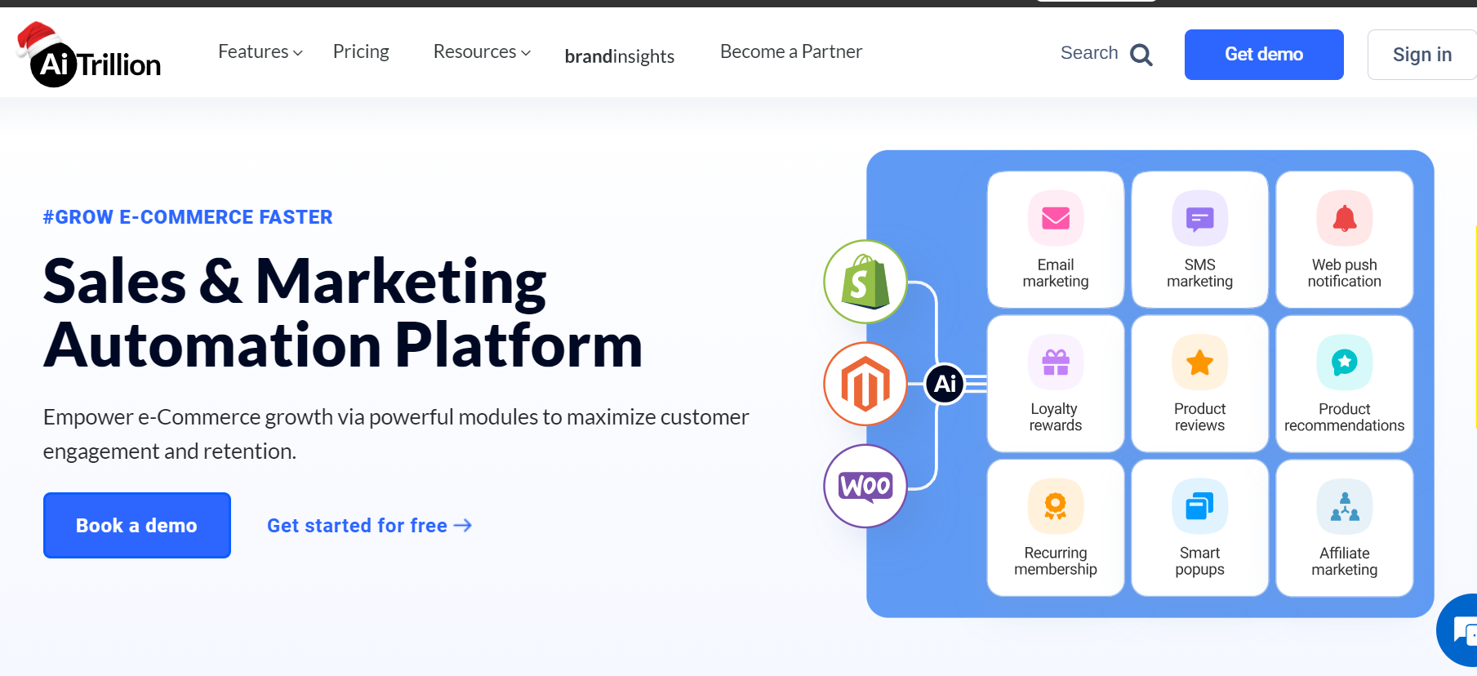
Task: Click the Web push notification label
Action: (1344, 273)
